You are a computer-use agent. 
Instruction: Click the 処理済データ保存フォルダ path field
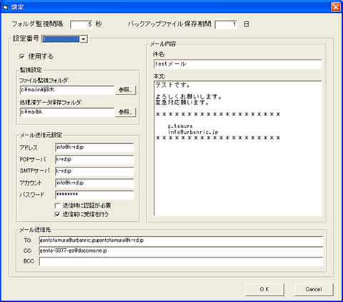pyautogui.click(x=67, y=112)
